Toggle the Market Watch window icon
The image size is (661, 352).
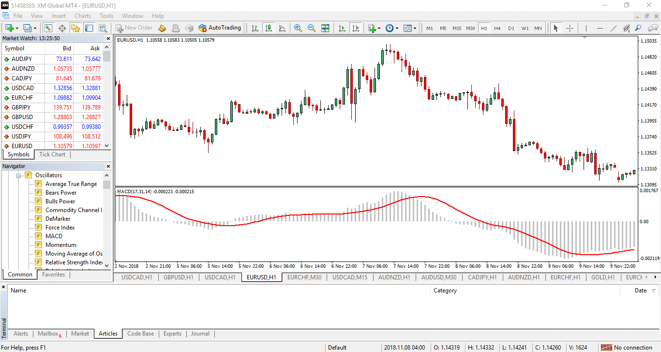pos(48,28)
